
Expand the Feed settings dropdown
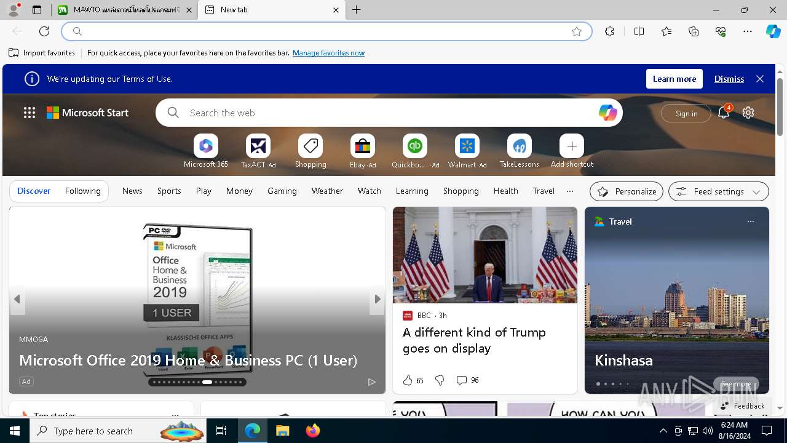pos(719,191)
